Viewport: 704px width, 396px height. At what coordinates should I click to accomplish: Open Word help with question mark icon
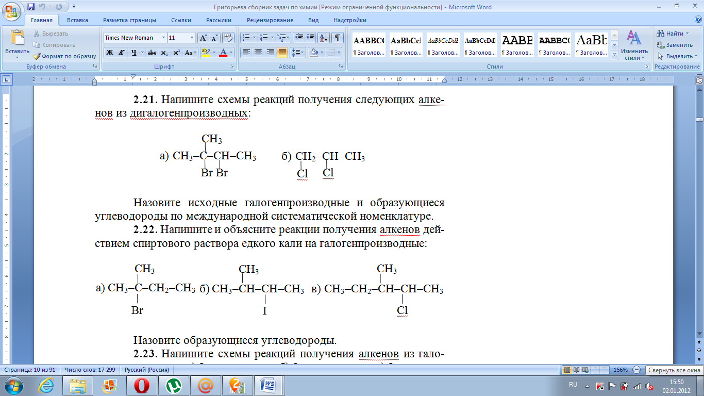698,20
